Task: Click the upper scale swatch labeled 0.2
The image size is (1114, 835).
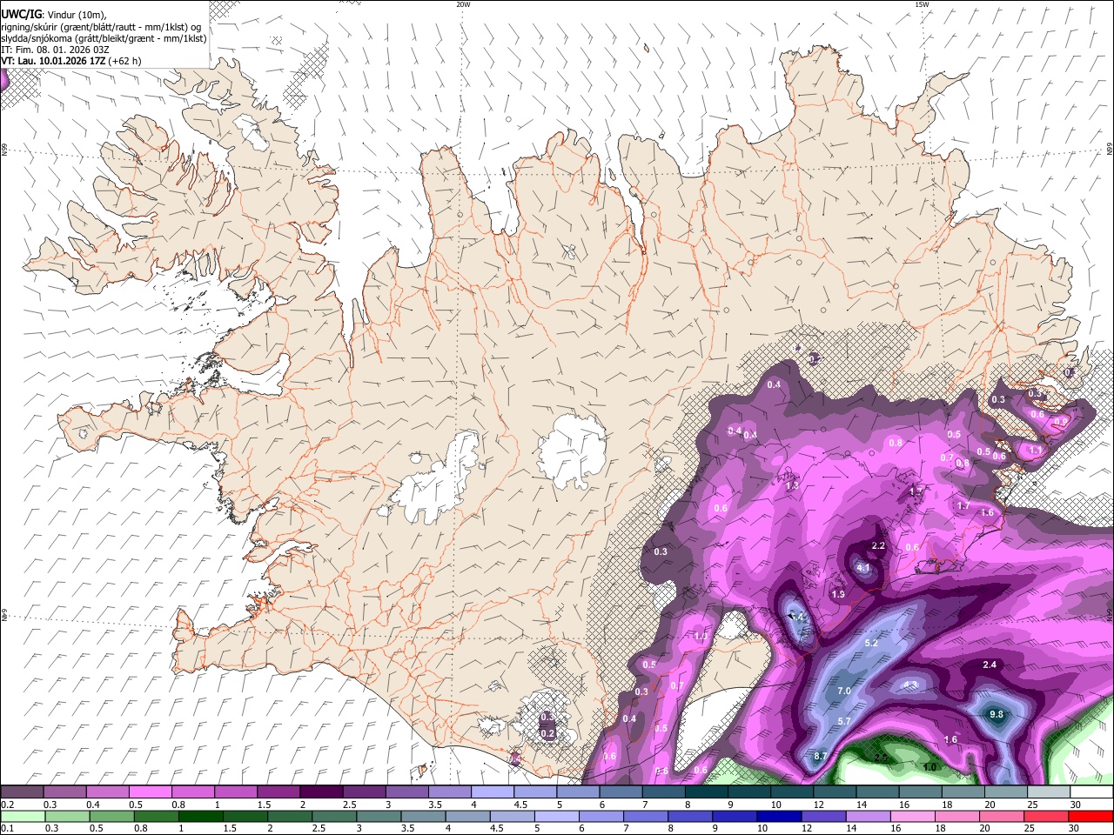Action: point(22,792)
